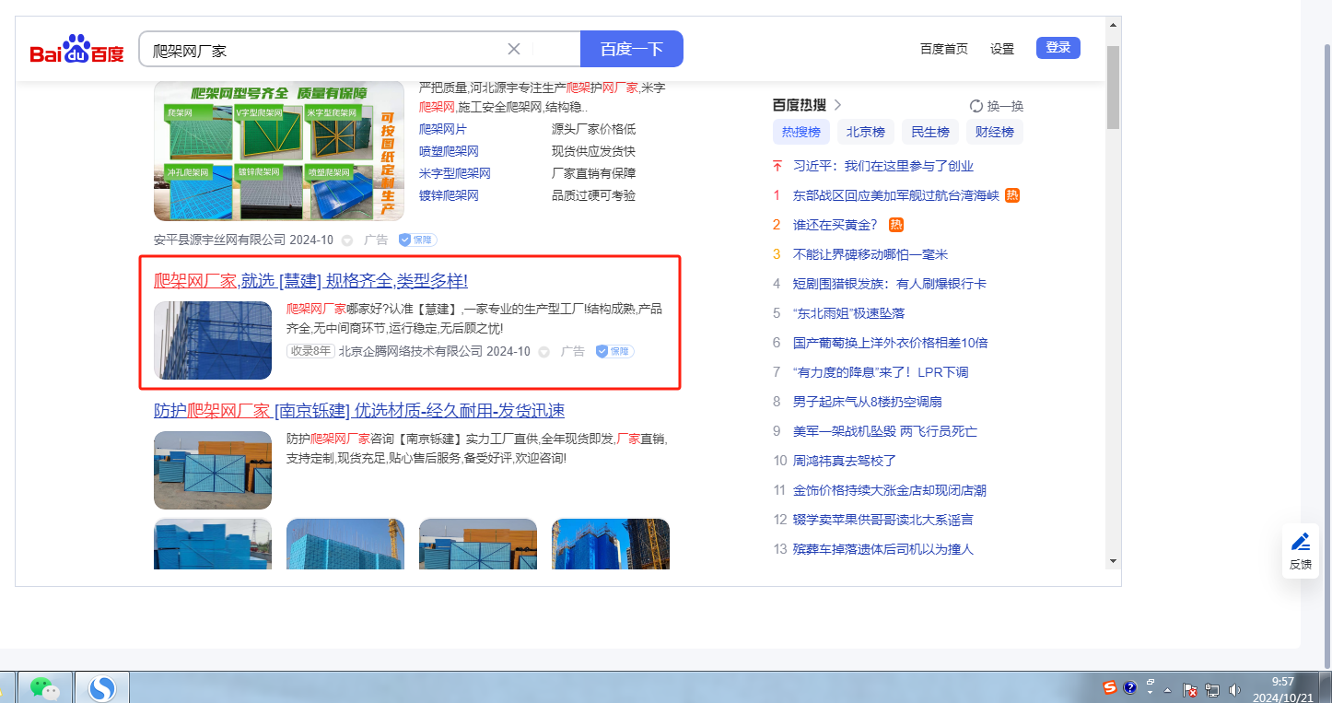Open the 反馈 feedback pencil icon
Image resolution: width=1332 pixels, height=703 pixels.
[x=1300, y=542]
